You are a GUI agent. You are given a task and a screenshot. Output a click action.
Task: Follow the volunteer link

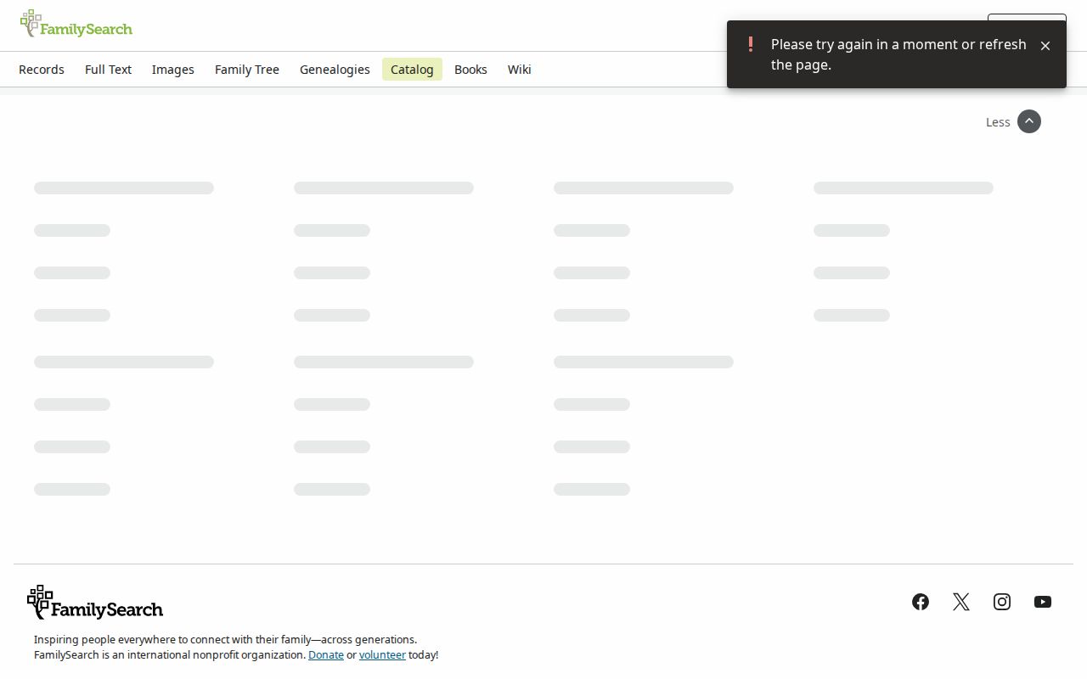[x=382, y=655]
